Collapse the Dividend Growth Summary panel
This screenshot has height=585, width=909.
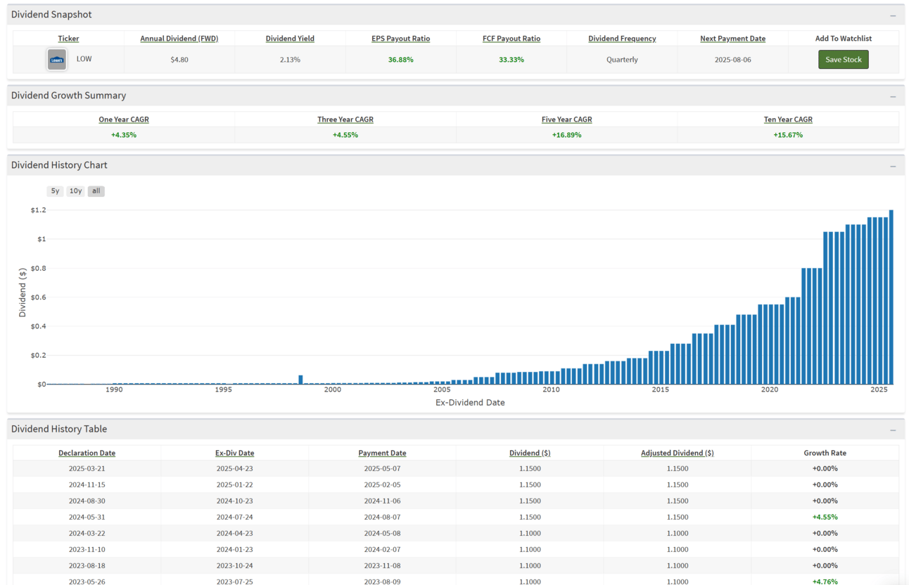click(x=893, y=96)
